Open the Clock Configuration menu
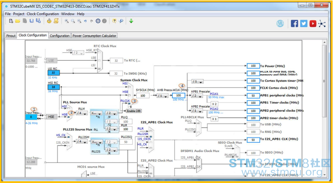Screen dimensions: 333x183 43,14
